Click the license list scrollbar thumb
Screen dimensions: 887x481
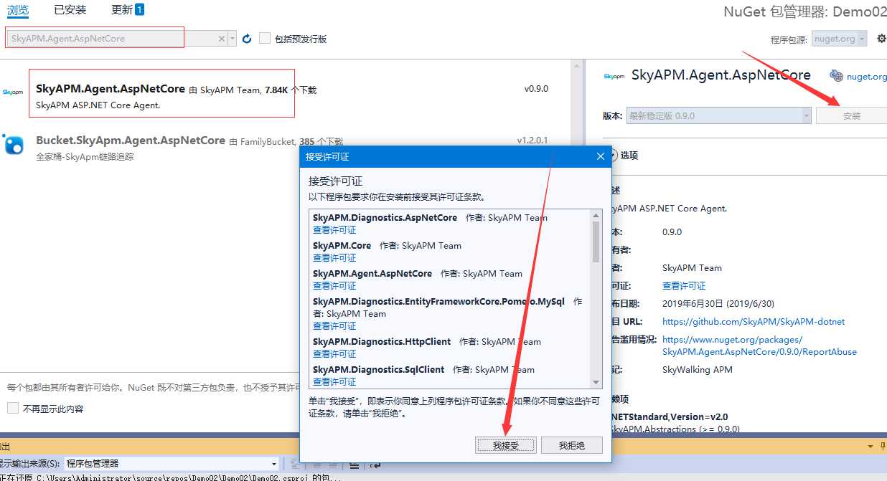point(596,242)
